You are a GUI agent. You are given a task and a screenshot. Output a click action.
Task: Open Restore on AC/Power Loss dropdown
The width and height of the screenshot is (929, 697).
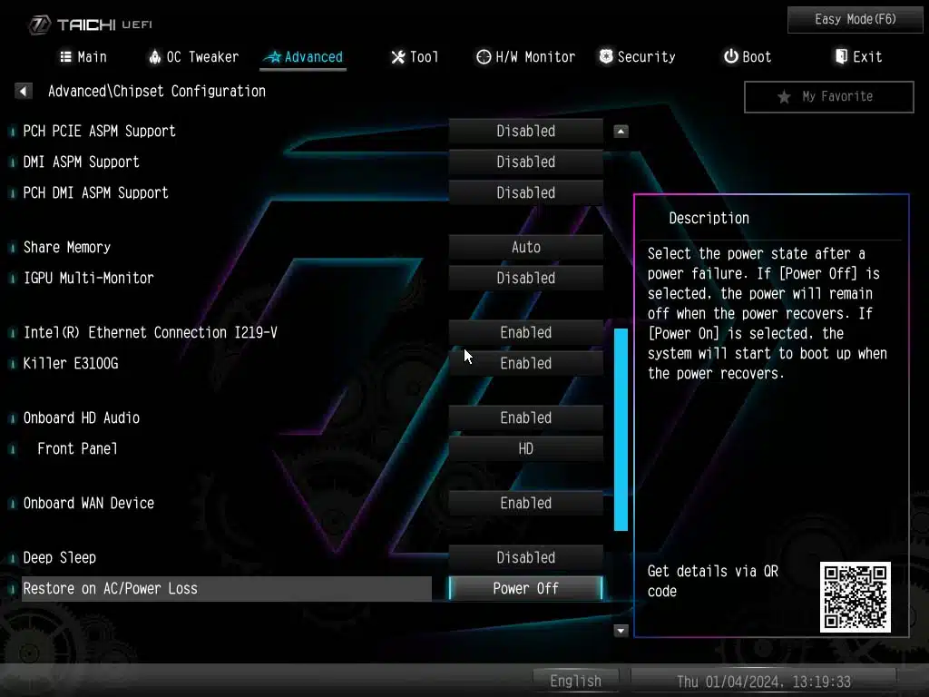coord(525,588)
